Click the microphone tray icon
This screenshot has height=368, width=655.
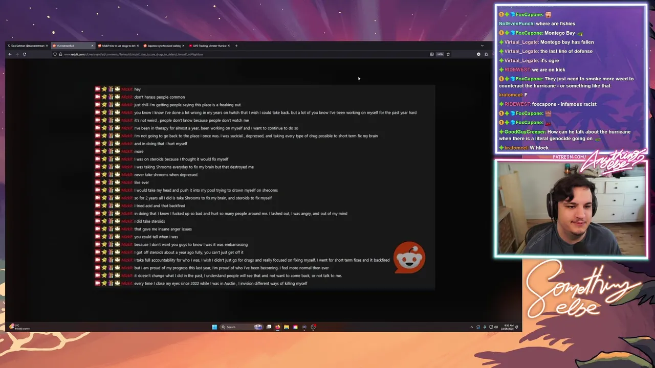[x=485, y=327]
